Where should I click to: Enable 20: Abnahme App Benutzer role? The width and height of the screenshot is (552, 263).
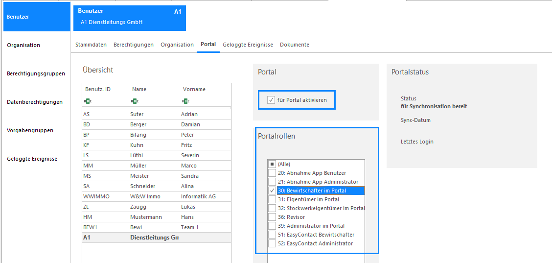coord(272,173)
